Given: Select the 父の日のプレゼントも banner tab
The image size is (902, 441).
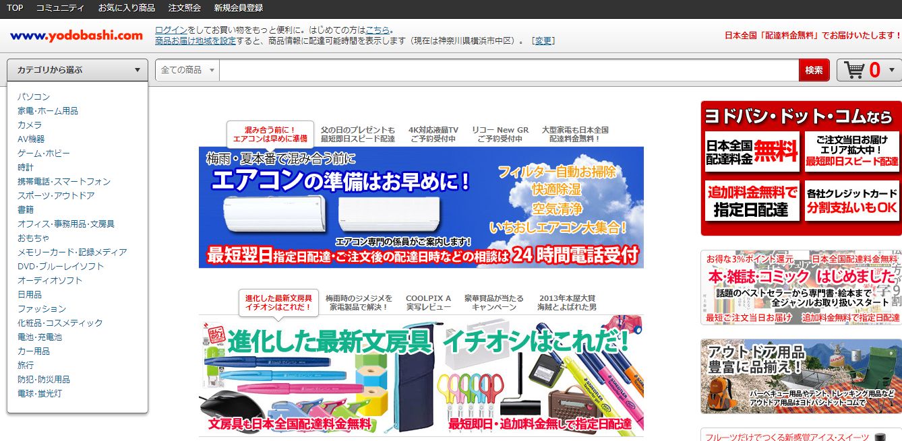Looking at the screenshot, I should click(x=358, y=134).
